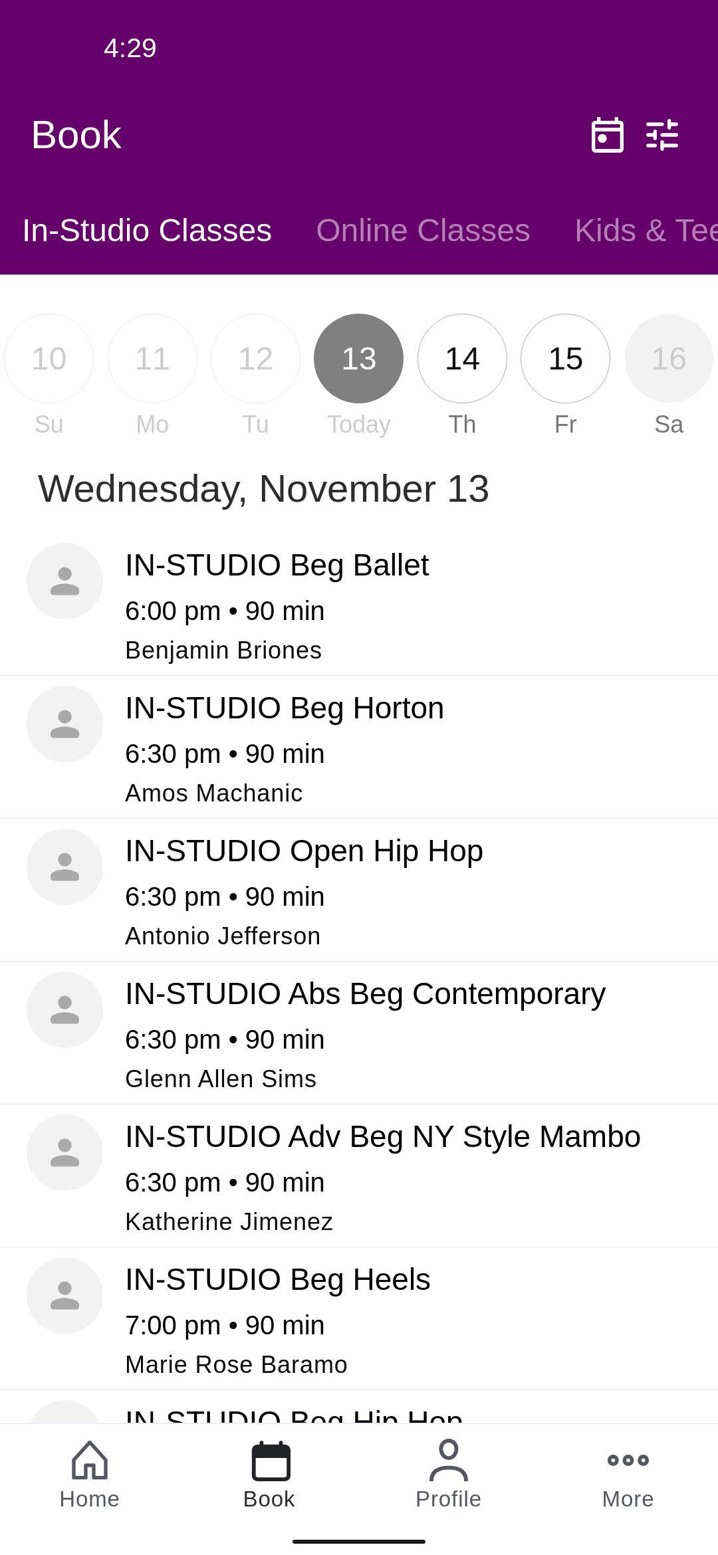Open IN-STUDIO Open Hip Hop class
The image size is (718, 1555).
(x=359, y=890)
